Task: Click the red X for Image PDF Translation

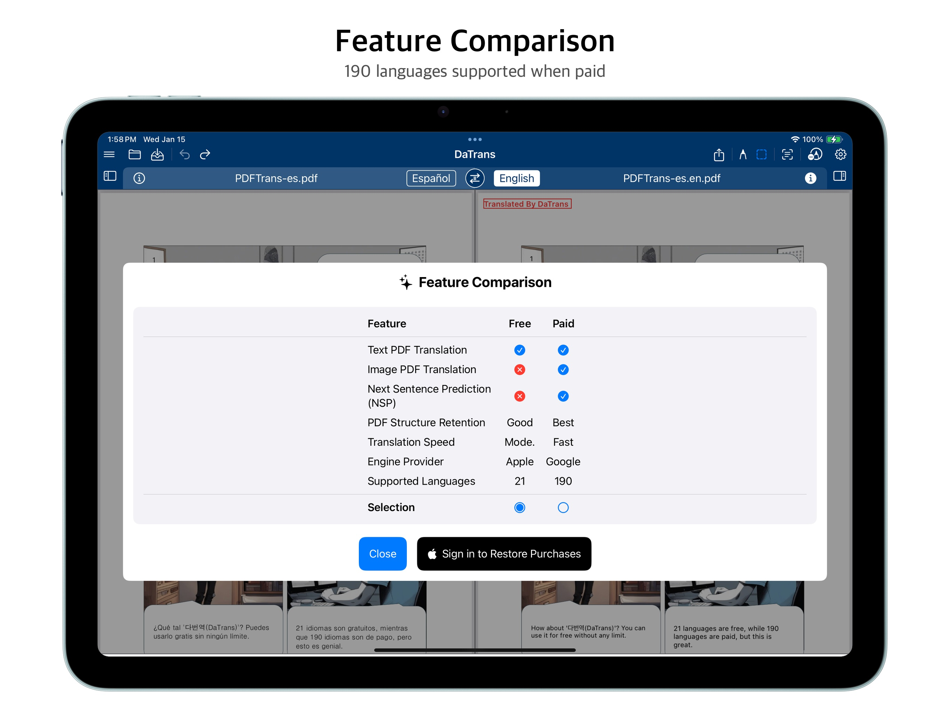Action: coord(519,369)
